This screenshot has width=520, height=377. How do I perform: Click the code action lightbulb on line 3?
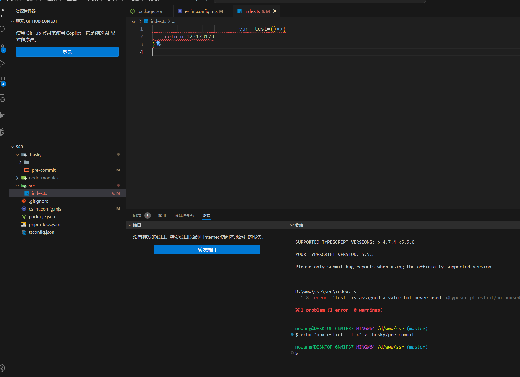(x=158, y=43)
